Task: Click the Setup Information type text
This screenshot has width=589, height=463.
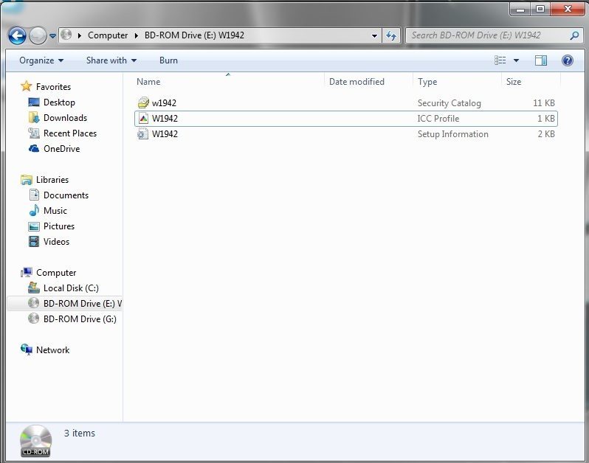Action: coord(452,134)
